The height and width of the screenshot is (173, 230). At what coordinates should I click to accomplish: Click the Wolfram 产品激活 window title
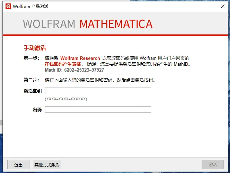[x=30, y=7]
